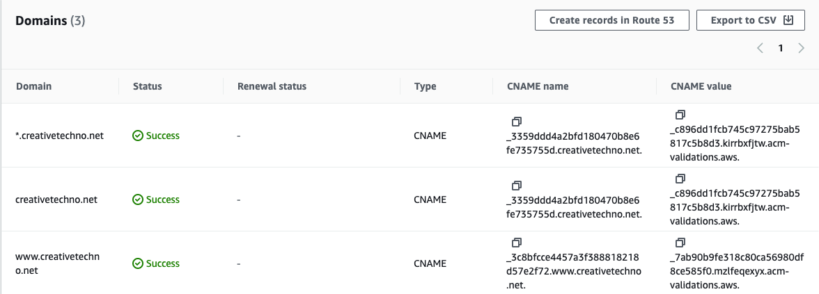Select the www.creativetechno.net domain cell
The width and height of the screenshot is (819, 294).
(57, 264)
